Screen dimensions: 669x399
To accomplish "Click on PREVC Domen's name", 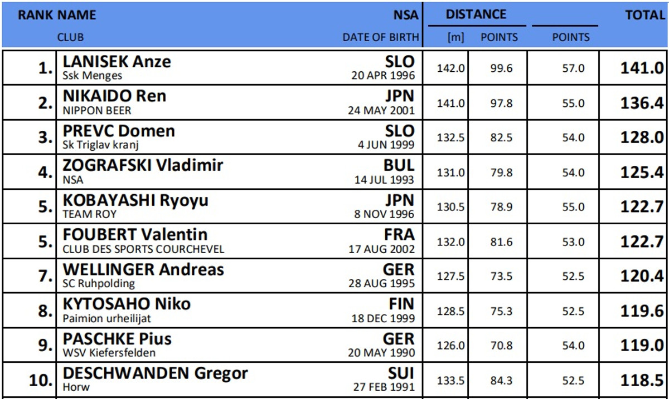I will [x=119, y=131].
